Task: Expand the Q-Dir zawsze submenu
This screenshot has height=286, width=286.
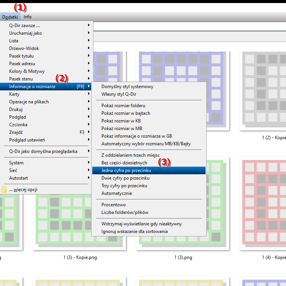Action: [x=46, y=25]
